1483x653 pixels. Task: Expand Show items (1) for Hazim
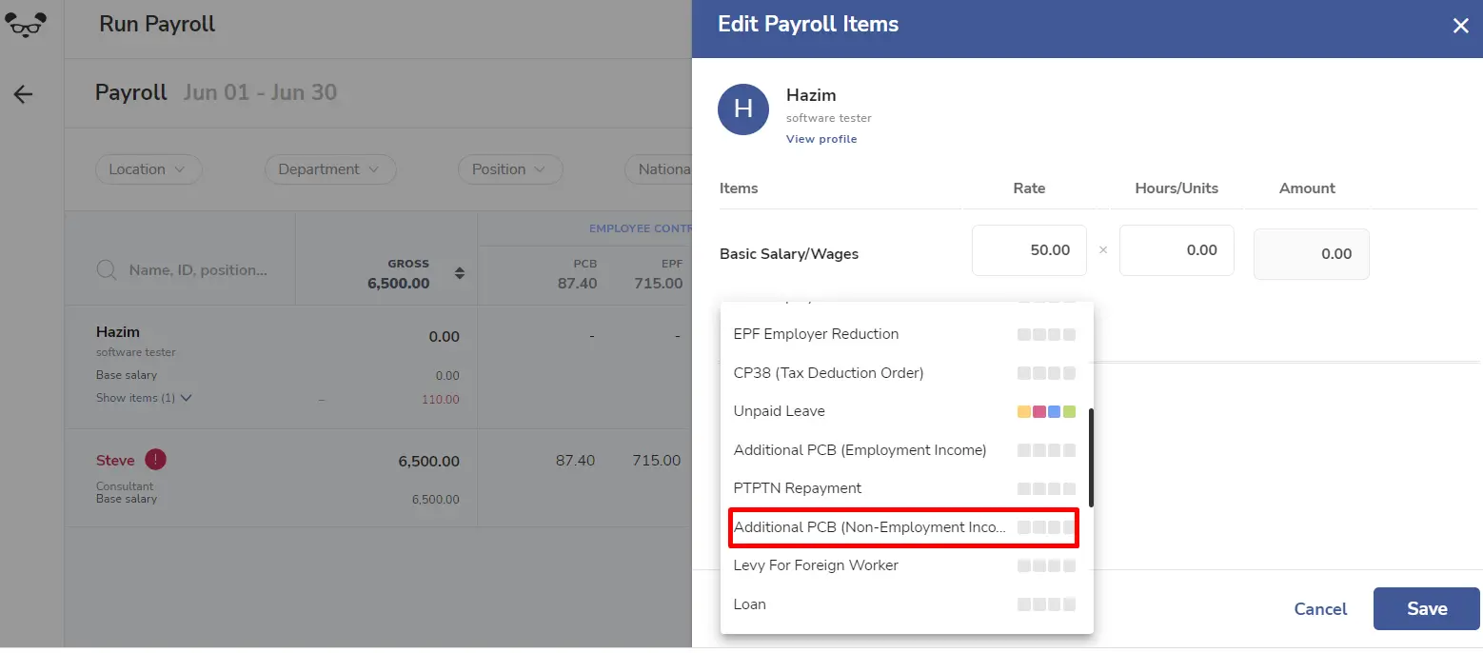pyautogui.click(x=144, y=398)
